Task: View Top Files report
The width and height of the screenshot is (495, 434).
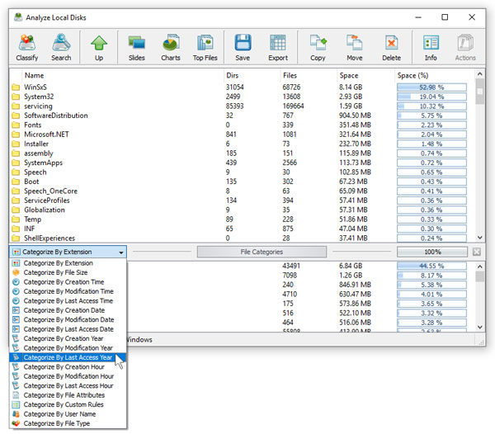Action: coord(205,47)
